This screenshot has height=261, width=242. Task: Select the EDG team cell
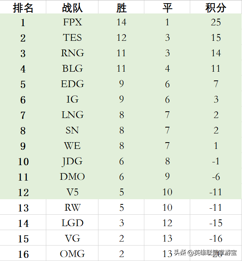tap(72, 84)
